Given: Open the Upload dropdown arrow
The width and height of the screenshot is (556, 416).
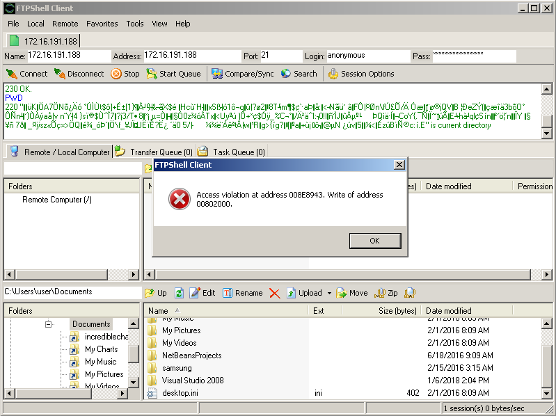Looking at the screenshot, I should point(329,293).
